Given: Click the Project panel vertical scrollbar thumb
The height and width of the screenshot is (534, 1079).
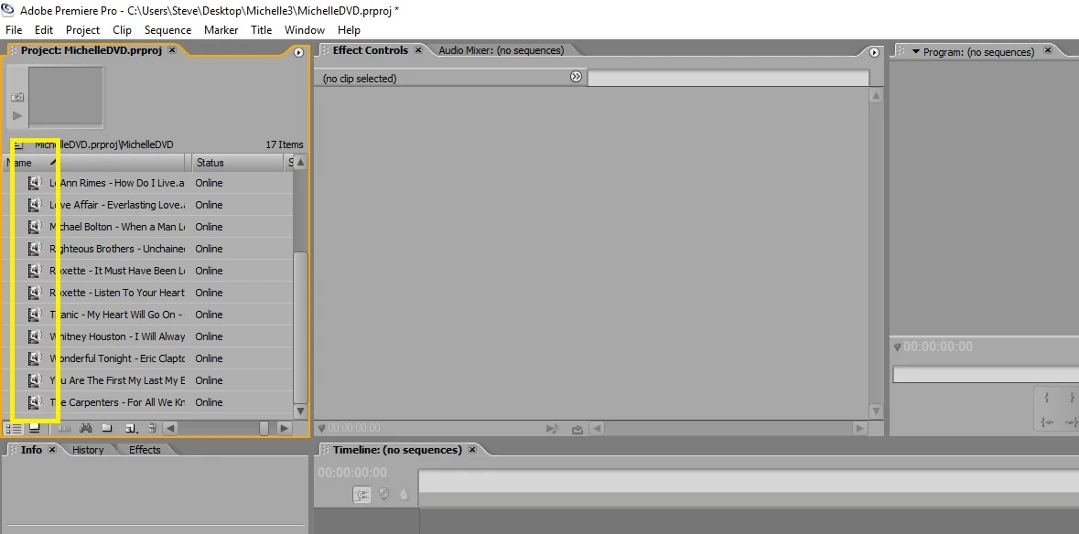Looking at the screenshot, I should click(300, 327).
